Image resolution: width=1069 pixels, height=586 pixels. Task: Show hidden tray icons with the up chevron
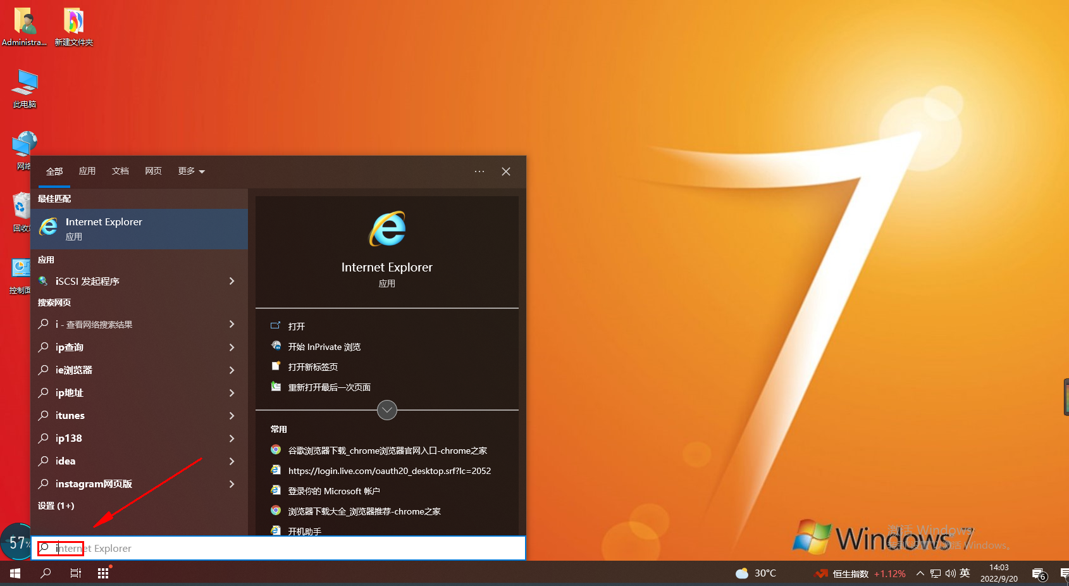pyautogui.click(x=920, y=573)
